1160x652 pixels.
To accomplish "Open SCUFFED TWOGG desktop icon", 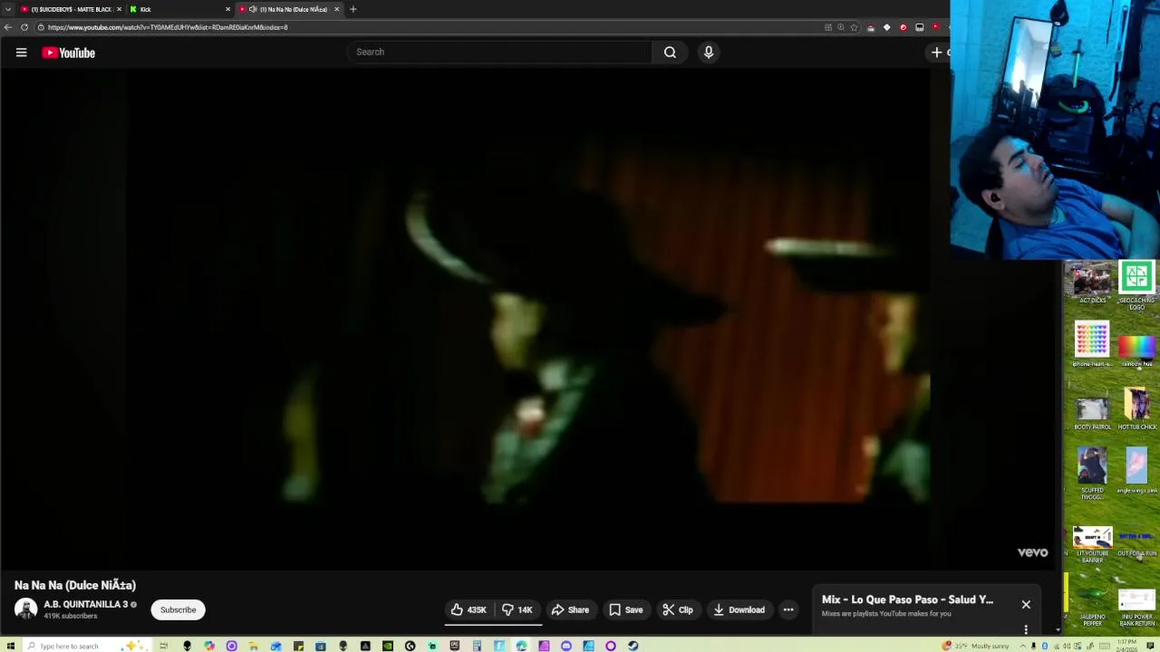I will point(1092,475).
